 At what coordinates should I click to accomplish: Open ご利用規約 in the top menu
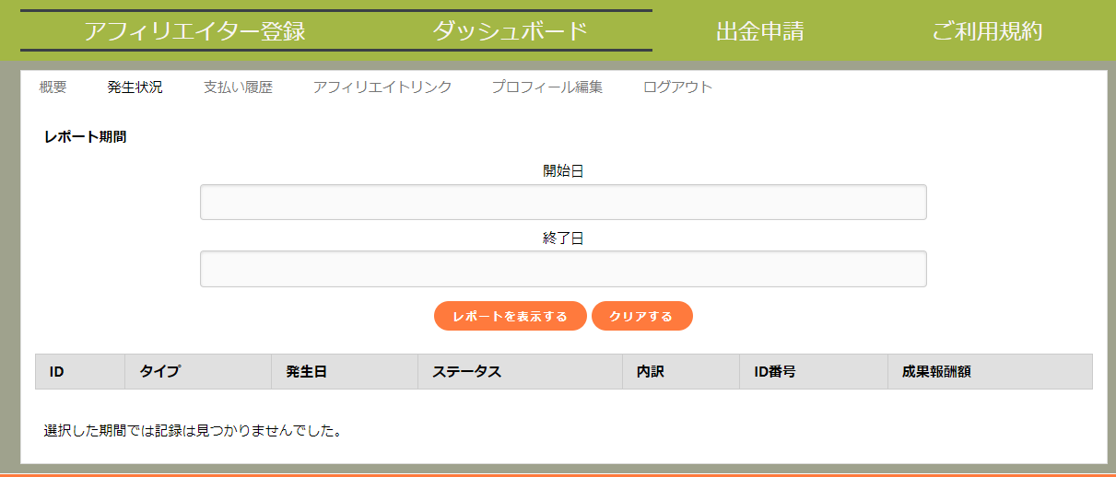[987, 31]
